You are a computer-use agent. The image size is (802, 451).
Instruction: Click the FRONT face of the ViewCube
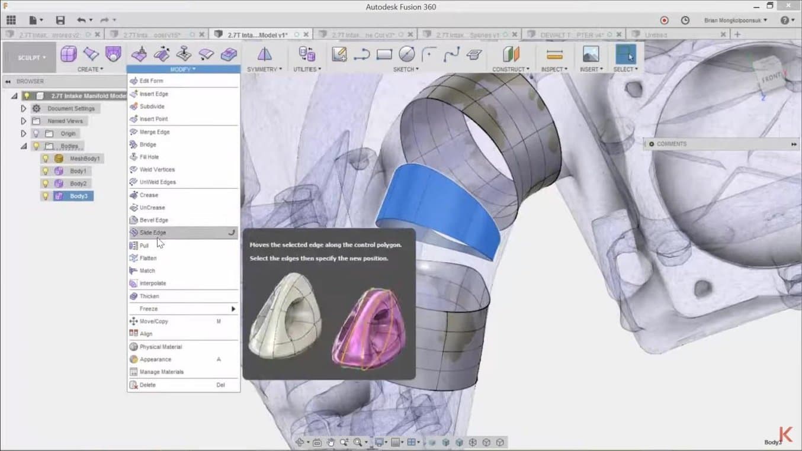coord(771,78)
